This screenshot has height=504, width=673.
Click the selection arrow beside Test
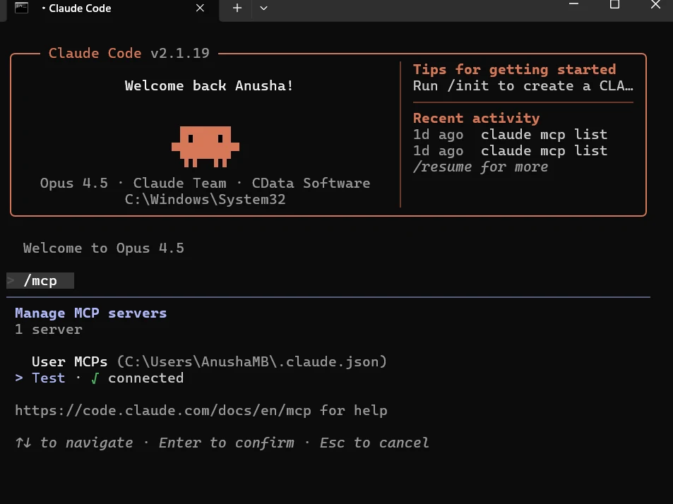pos(19,378)
